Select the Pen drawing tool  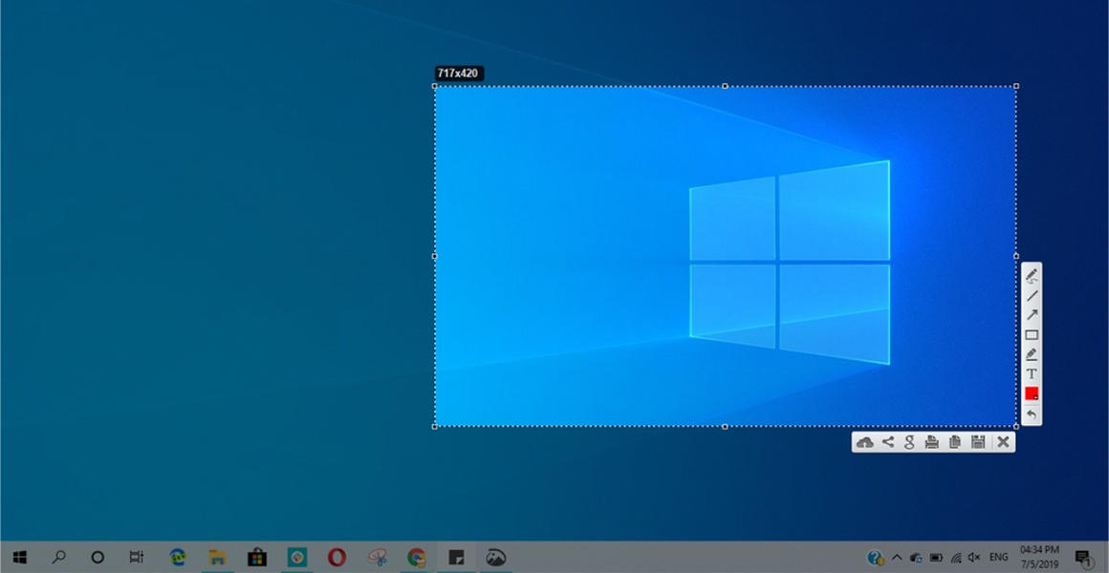coord(1032,276)
